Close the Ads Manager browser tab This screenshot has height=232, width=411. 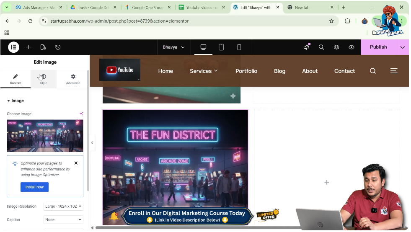click(61, 8)
